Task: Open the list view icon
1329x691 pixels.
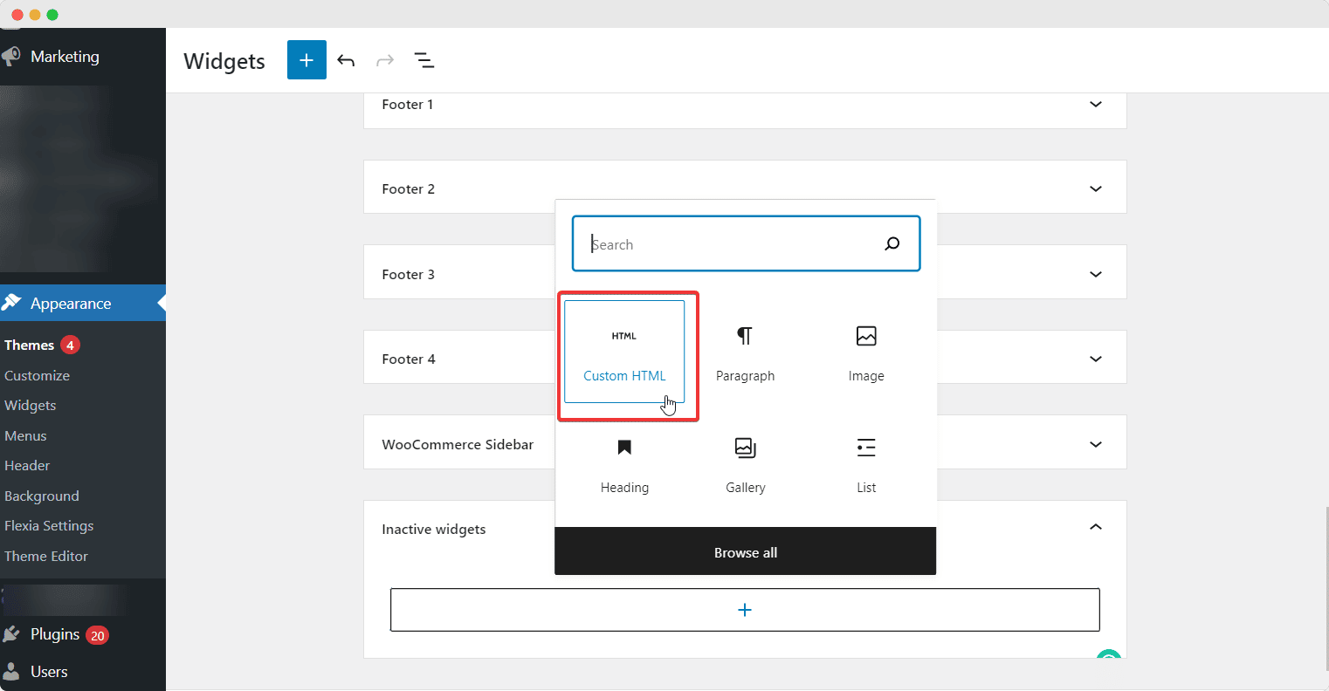Action: coord(423,60)
